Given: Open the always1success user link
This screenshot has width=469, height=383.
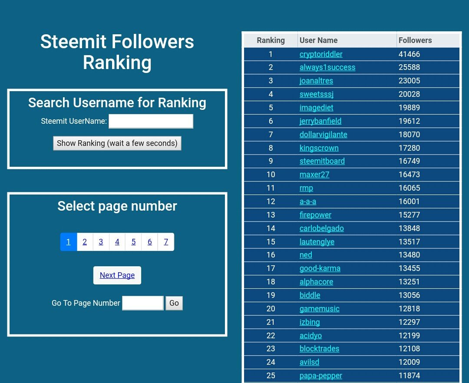Looking at the screenshot, I should click(x=327, y=67).
